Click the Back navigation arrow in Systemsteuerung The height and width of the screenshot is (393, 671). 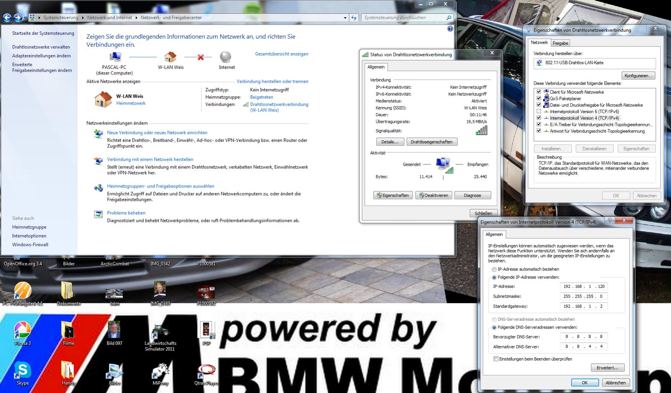7,18
